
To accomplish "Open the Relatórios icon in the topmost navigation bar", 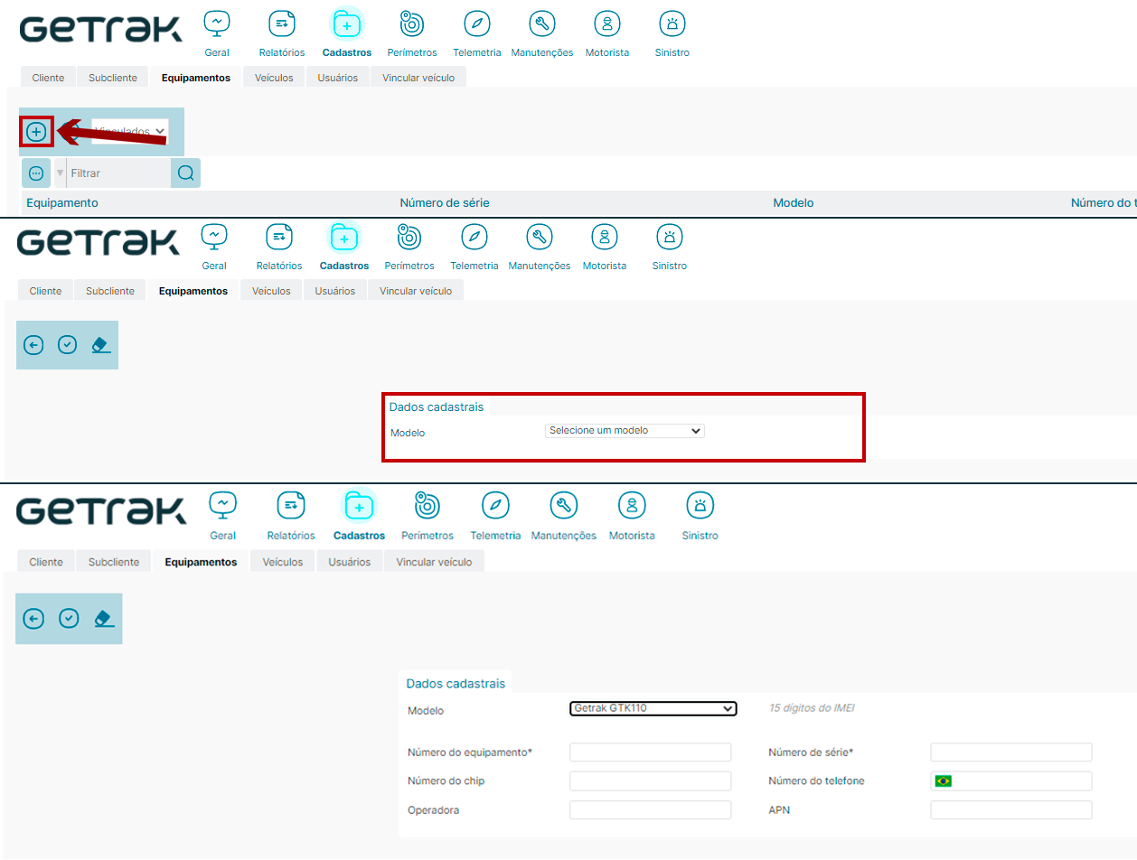I will (282, 25).
